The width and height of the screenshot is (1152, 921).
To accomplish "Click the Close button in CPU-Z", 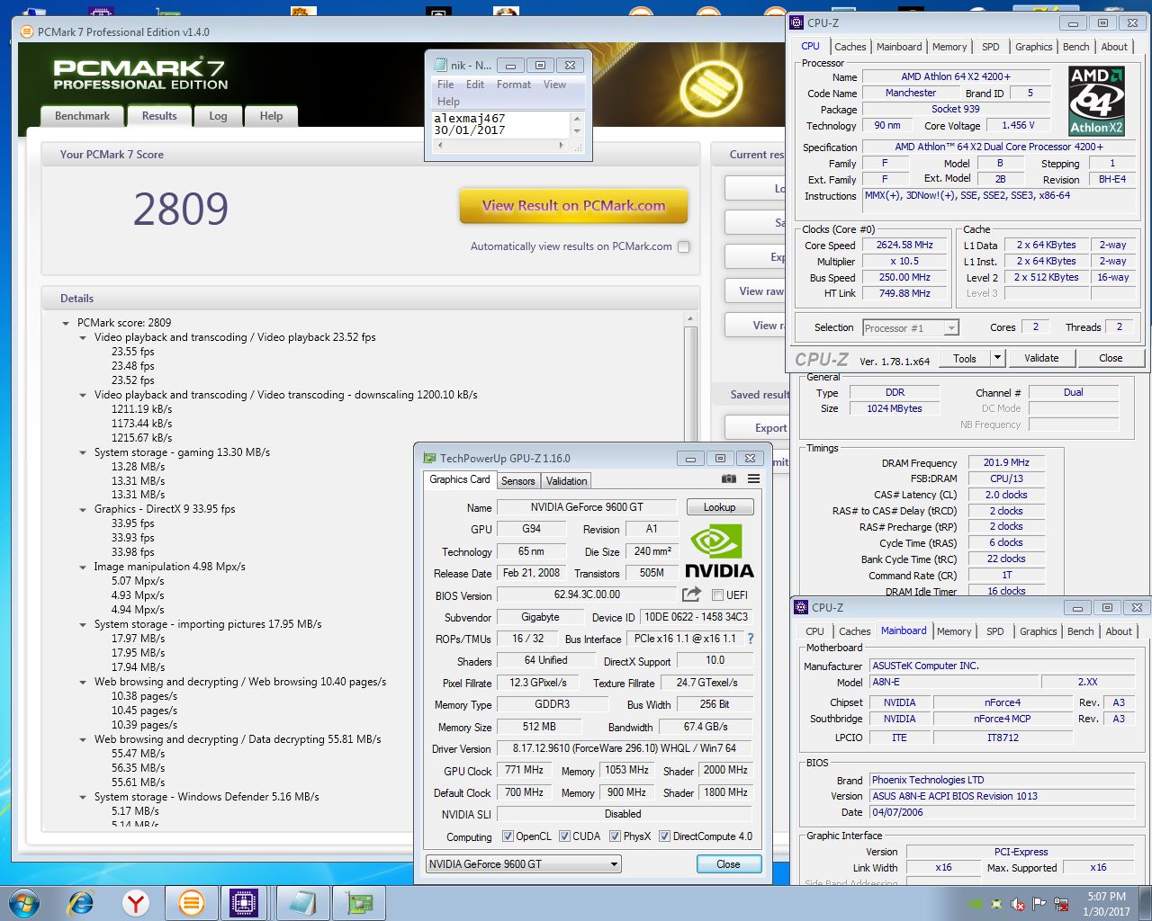I will point(1111,358).
